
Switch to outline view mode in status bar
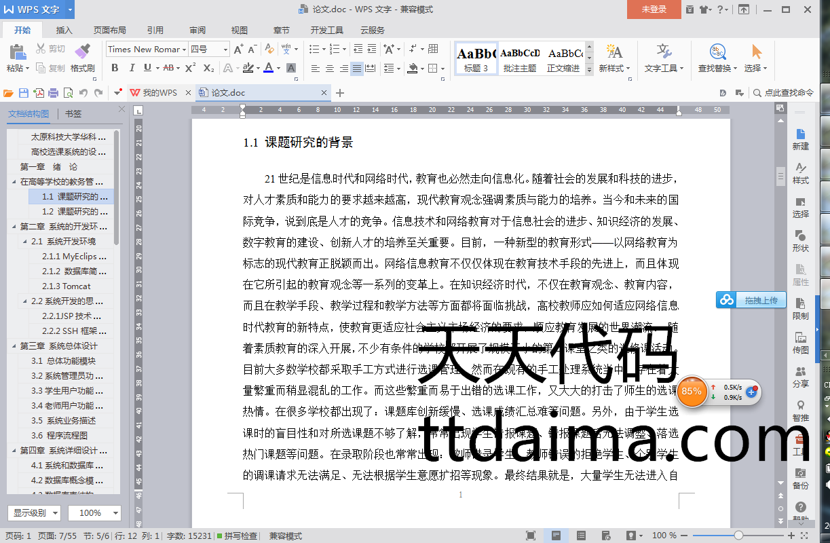(581, 536)
